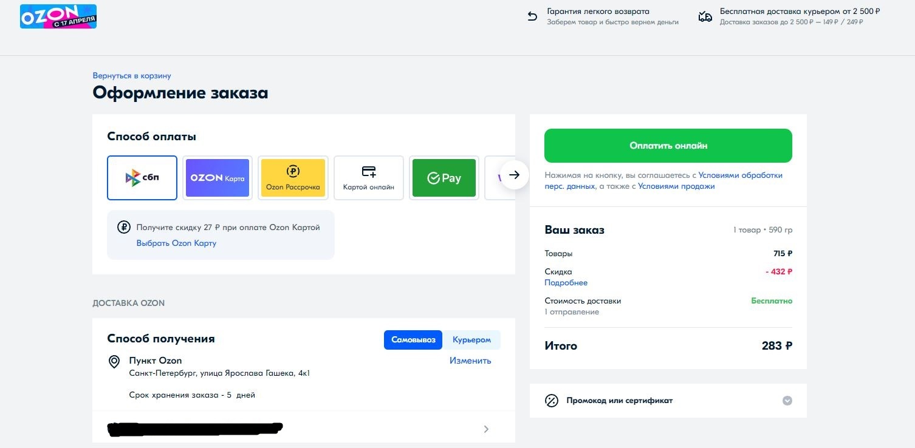915x448 pixels.
Task: Click the ruble discount icon
Action: pyautogui.click(x=124, y=228)
